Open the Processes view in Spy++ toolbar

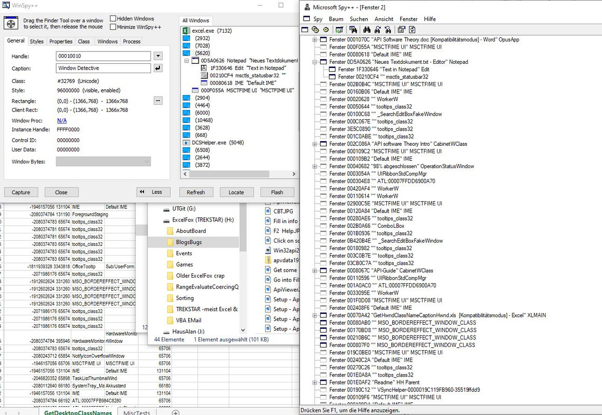pyautogui.click(x=316, y=30)
